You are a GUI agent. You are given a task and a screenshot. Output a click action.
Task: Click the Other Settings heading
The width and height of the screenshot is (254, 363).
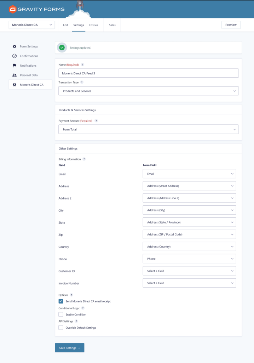(68, 149)
